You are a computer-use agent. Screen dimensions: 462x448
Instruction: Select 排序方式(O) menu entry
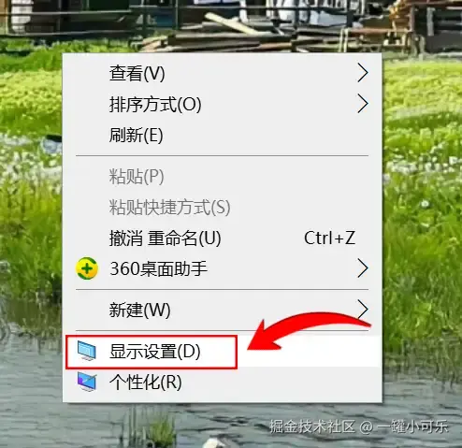tap(222, 104)
